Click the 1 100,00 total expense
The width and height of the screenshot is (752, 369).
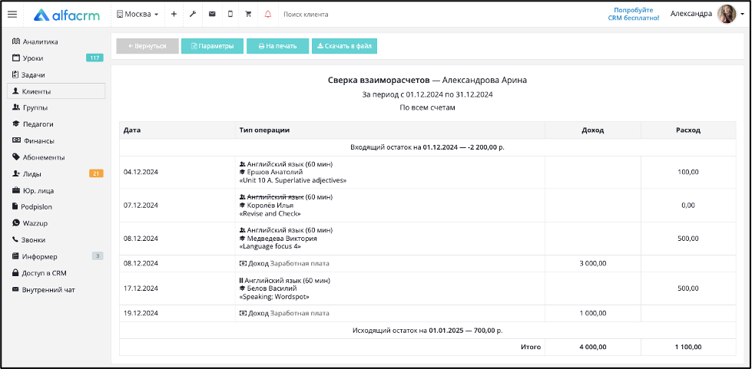688,347
